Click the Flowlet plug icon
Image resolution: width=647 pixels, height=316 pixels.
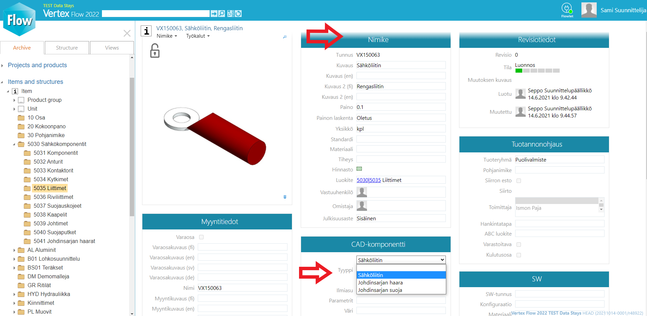coord(567,8)
